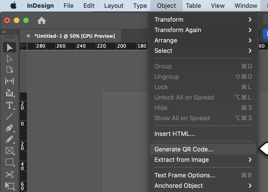Click the green zoom window button
268x192 pixels.
[26, 20]
